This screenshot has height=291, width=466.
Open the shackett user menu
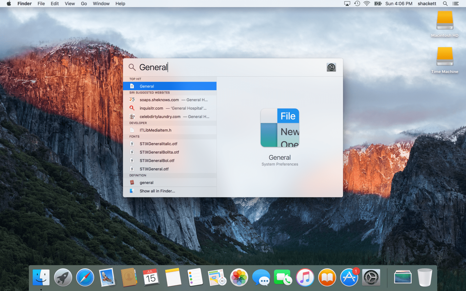(427, 3)
